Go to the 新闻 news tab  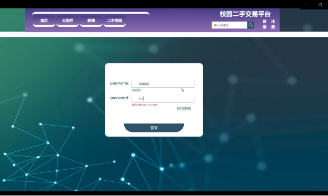(x=91, y=20)
